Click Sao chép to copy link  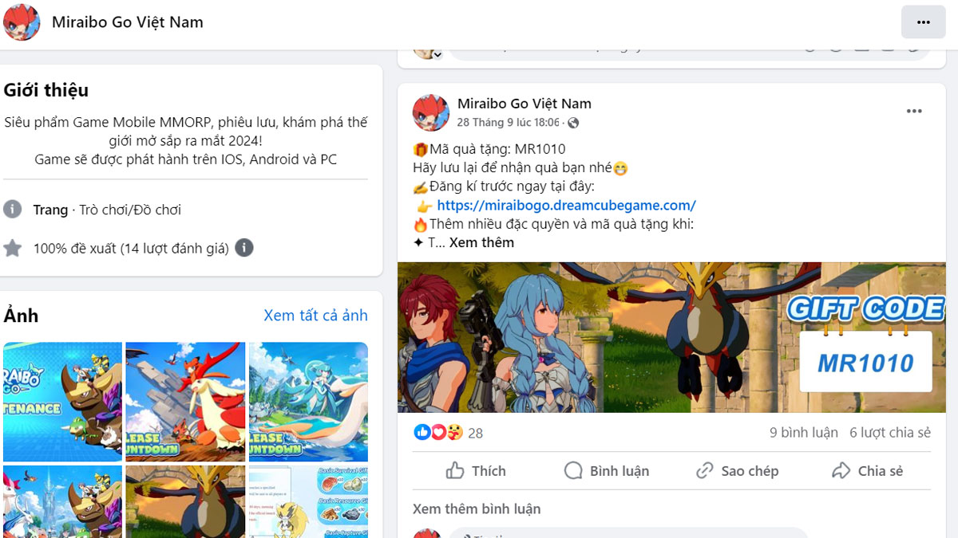click(737, 471)
